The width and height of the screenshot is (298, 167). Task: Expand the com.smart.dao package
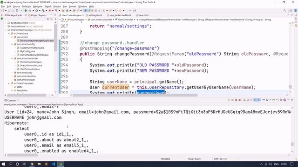tap(12, 73)
